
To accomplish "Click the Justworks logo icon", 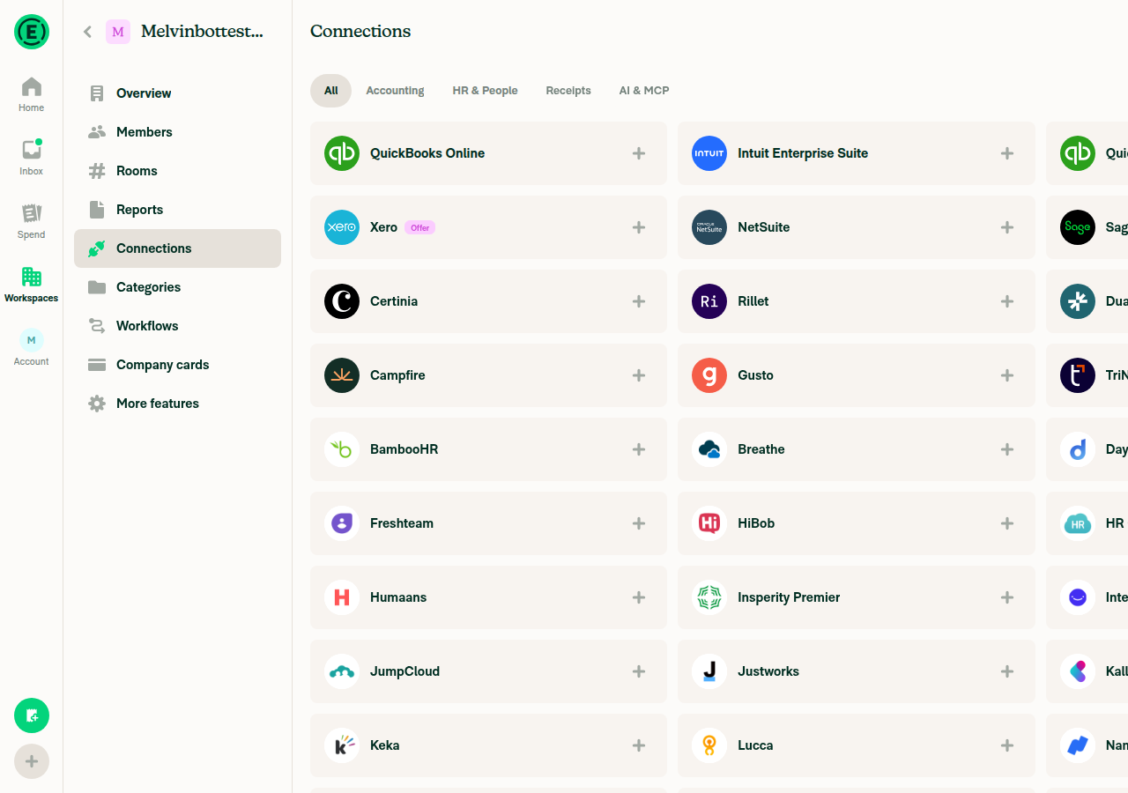I will (709, 671).
